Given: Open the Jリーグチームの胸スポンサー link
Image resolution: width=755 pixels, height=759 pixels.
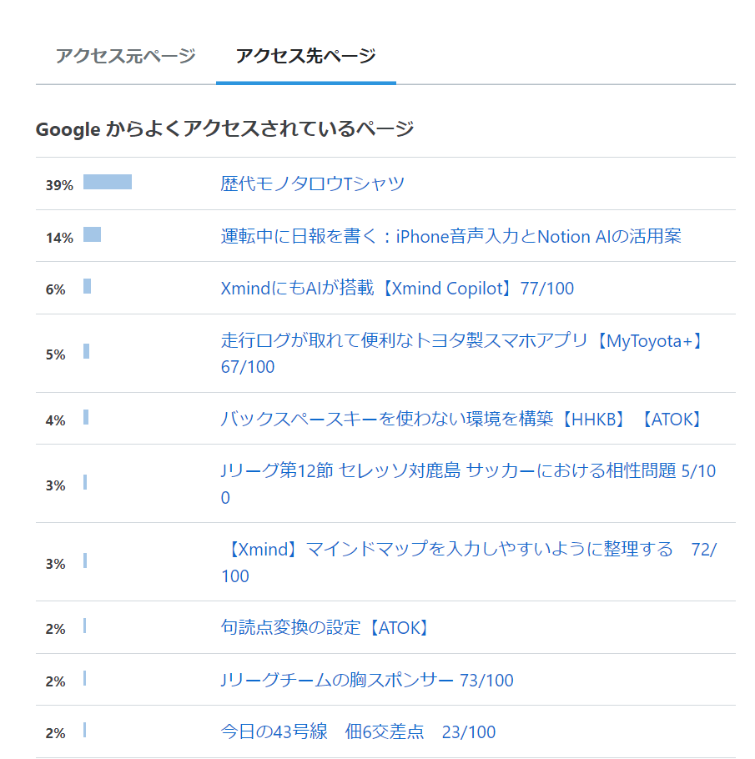Looking at the screenshot, I should coord(367,680).
